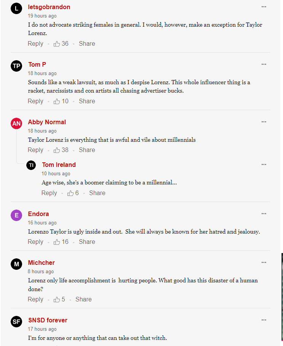
Task: Share Tom P's comment
Action: (87, 101)
